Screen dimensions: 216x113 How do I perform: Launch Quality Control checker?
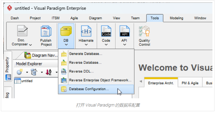(144, 31)
